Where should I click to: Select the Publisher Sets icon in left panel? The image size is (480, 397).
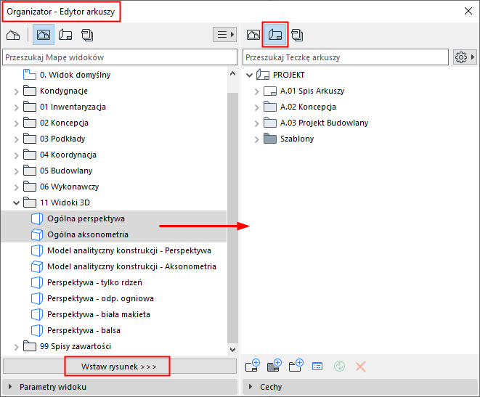click(88, 35)
